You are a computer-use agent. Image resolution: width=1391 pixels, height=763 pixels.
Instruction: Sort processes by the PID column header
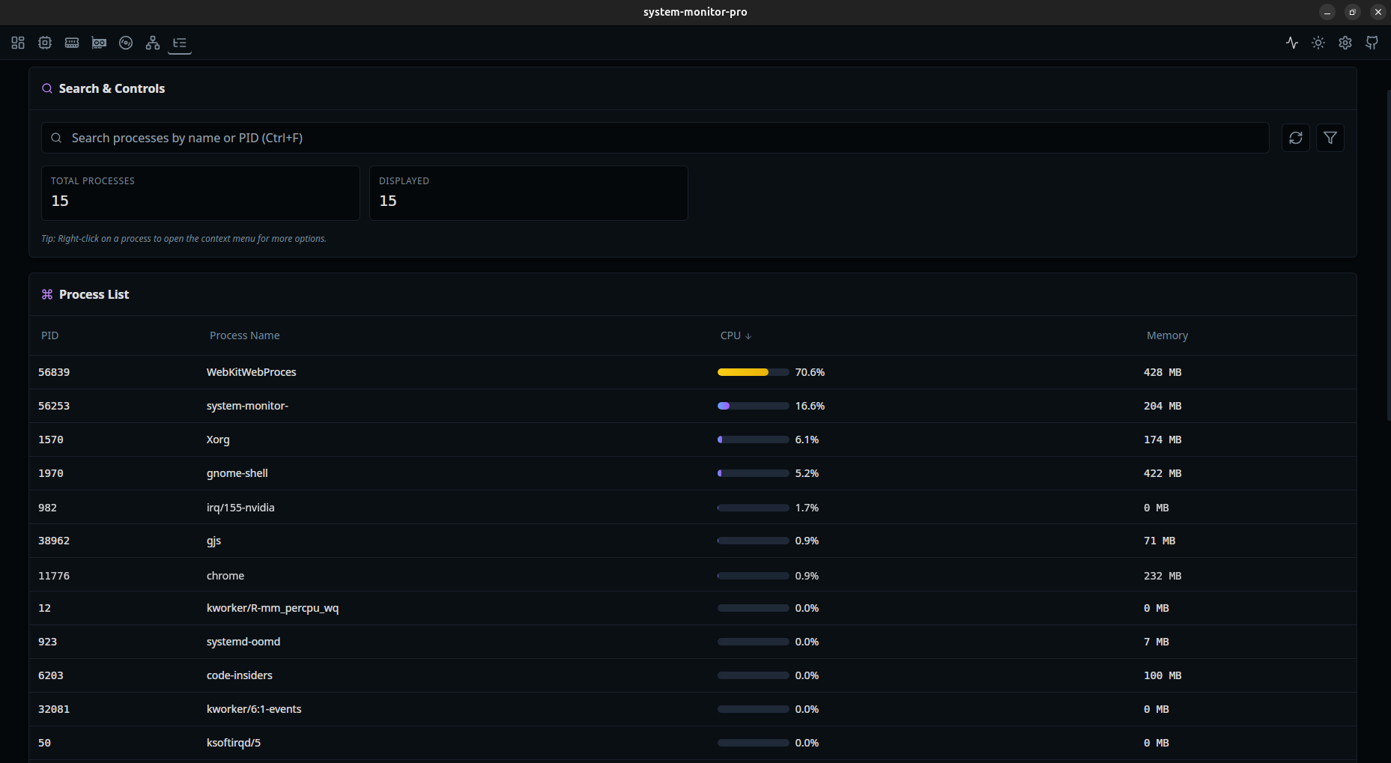pos(49,335)
